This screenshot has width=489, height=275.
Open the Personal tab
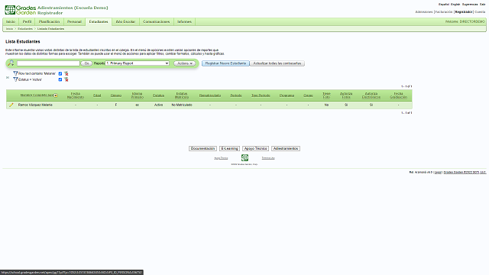(74, 22)
